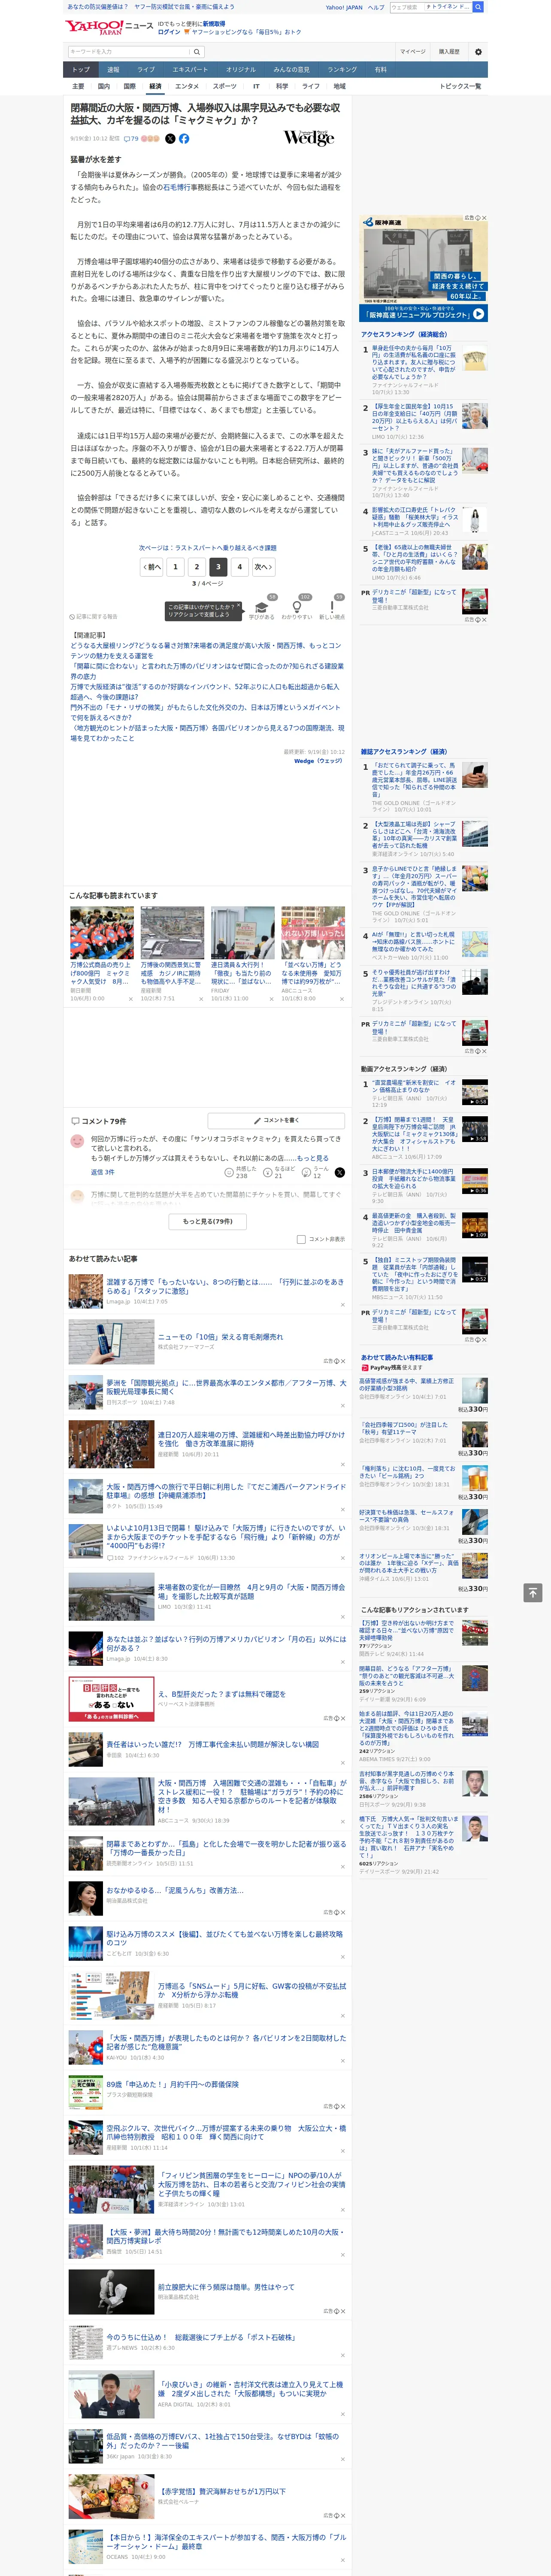Screen dimensions: 551x2576
Task: Click the 共感した smiley reaction on the comment
Action: pos(241,1172)
